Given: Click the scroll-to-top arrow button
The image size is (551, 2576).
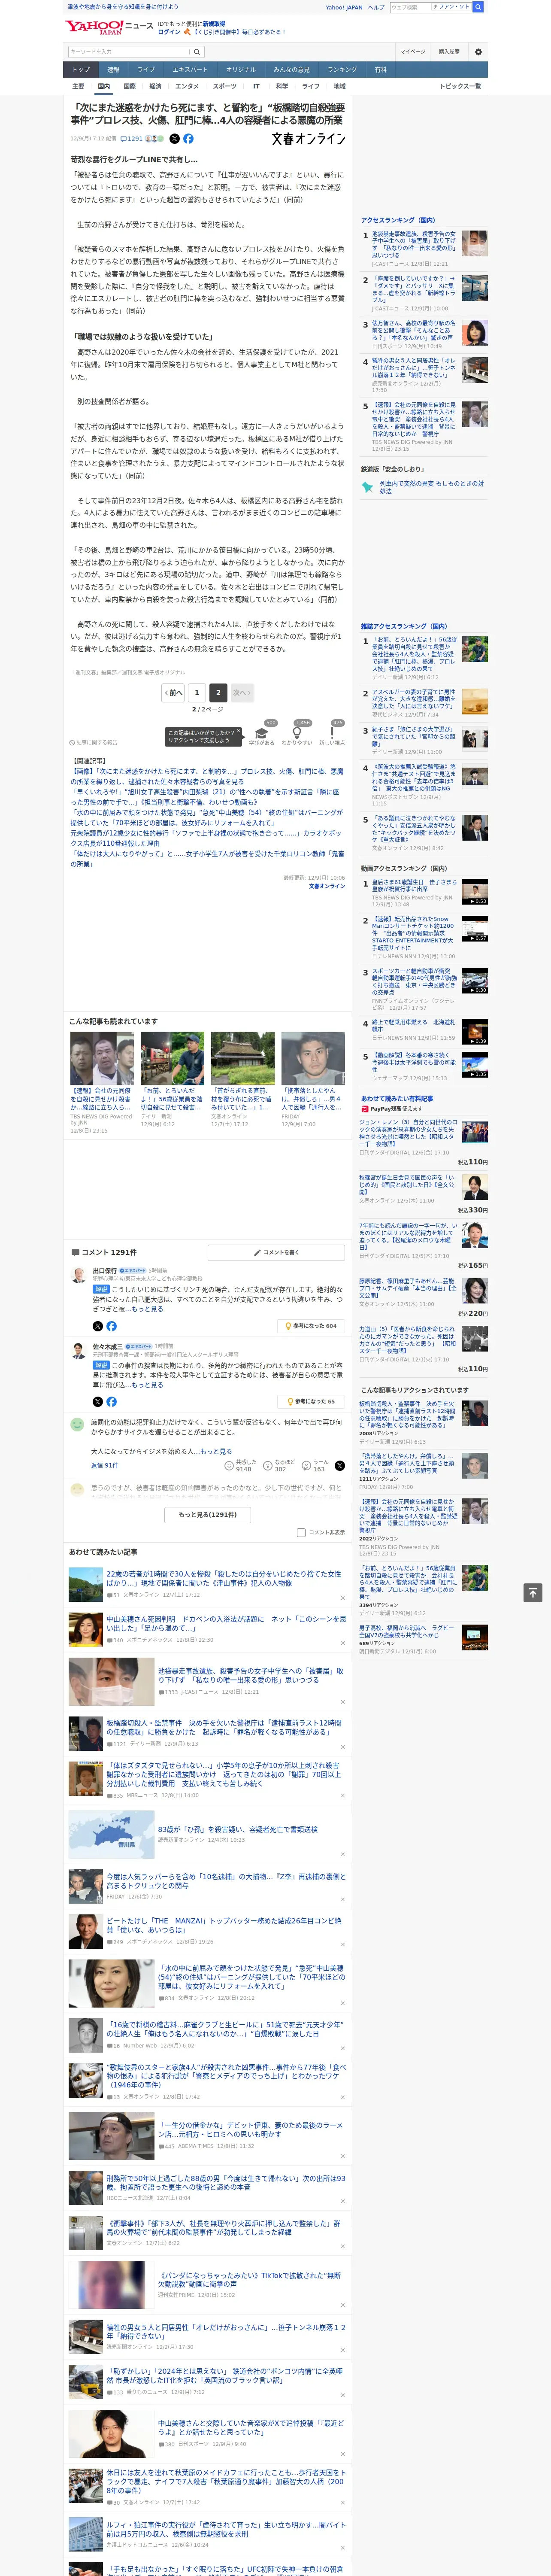Looking at the screenshot, I should (x=533, y=1593).
